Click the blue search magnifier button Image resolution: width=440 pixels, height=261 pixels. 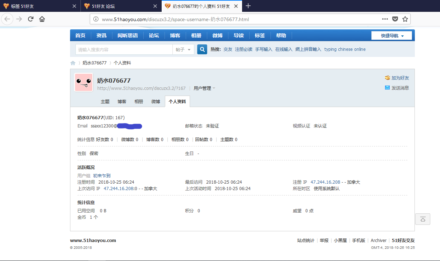(x=202, y=49)
